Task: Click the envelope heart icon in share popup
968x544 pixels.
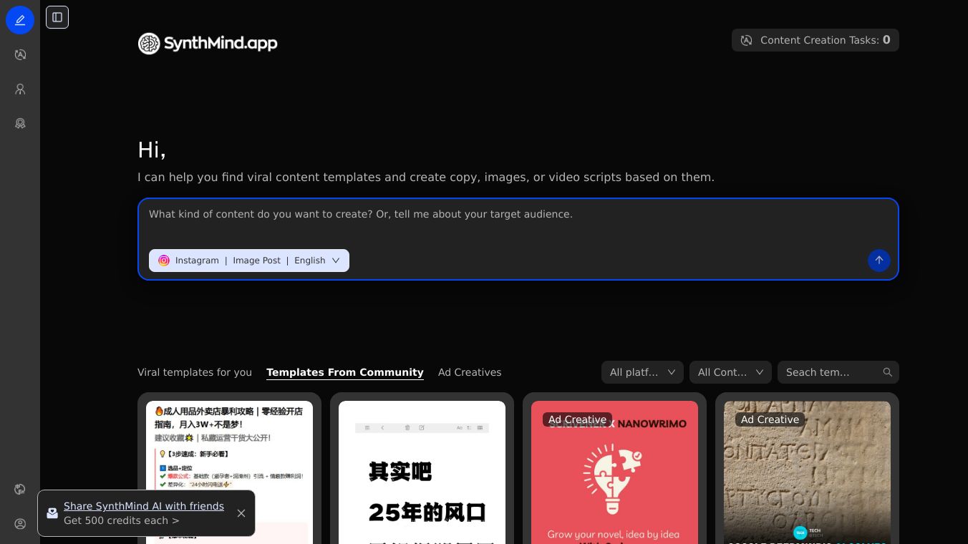Action: tap(52, 513)
